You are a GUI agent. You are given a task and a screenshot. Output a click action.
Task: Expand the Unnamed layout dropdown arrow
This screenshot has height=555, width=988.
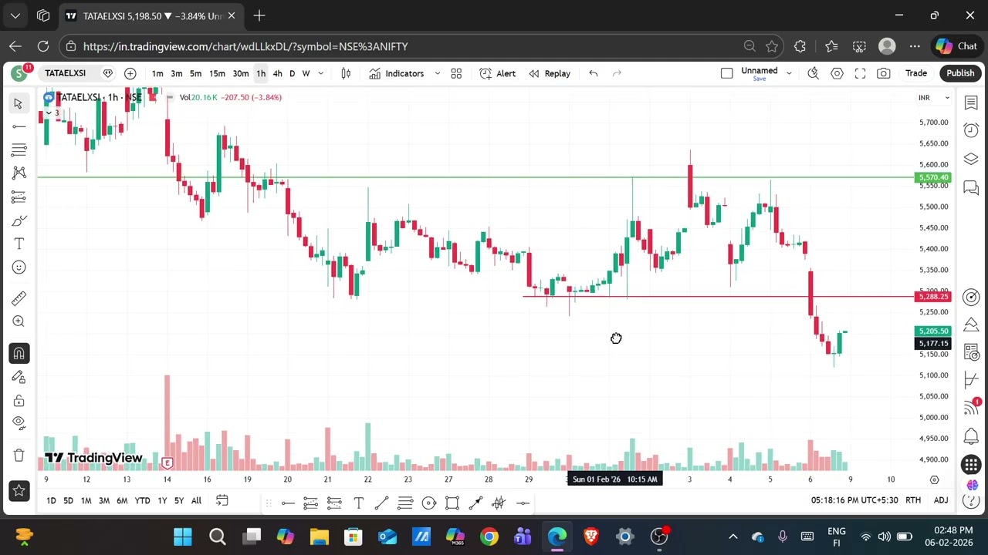click(789, 73)
